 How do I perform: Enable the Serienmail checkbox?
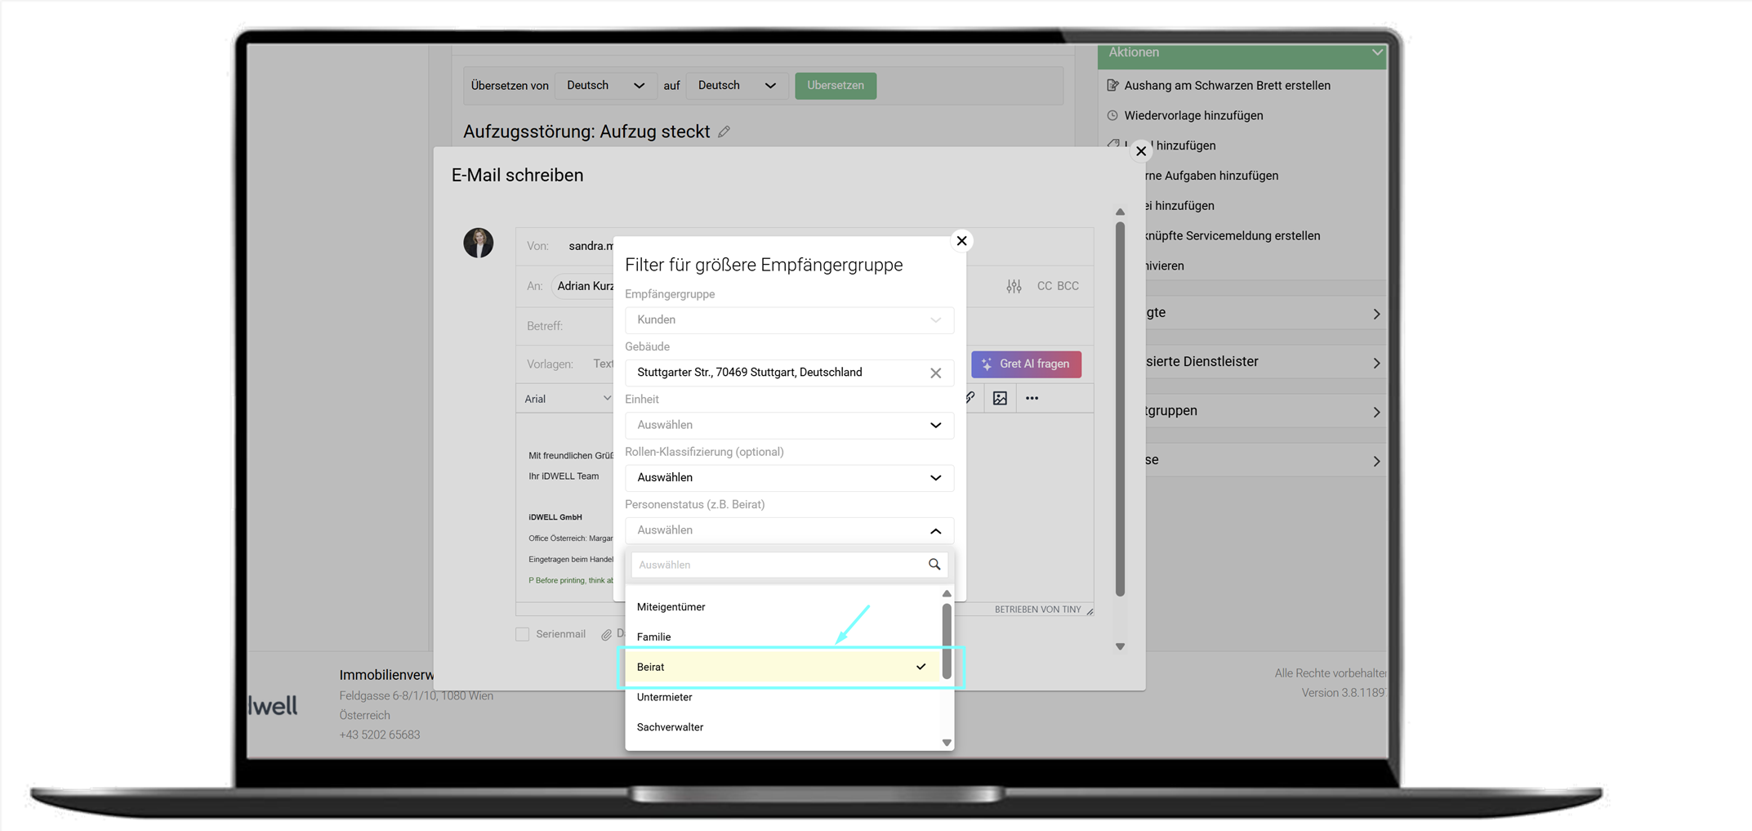pos(523,634)
